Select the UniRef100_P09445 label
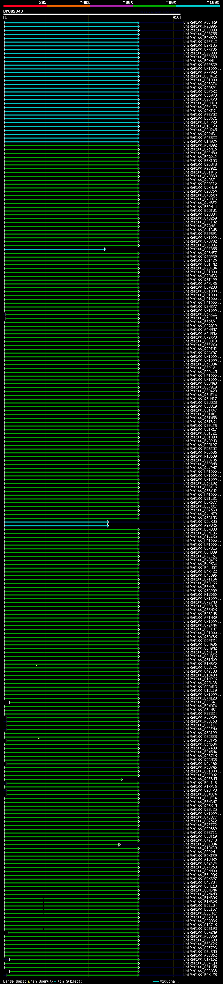This screenshot has width=223, height=984. (x=200, y=372)
